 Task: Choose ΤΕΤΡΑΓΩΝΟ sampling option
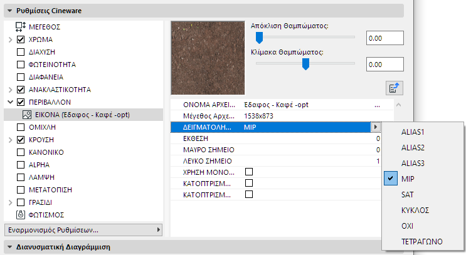(x=423, y=241)
